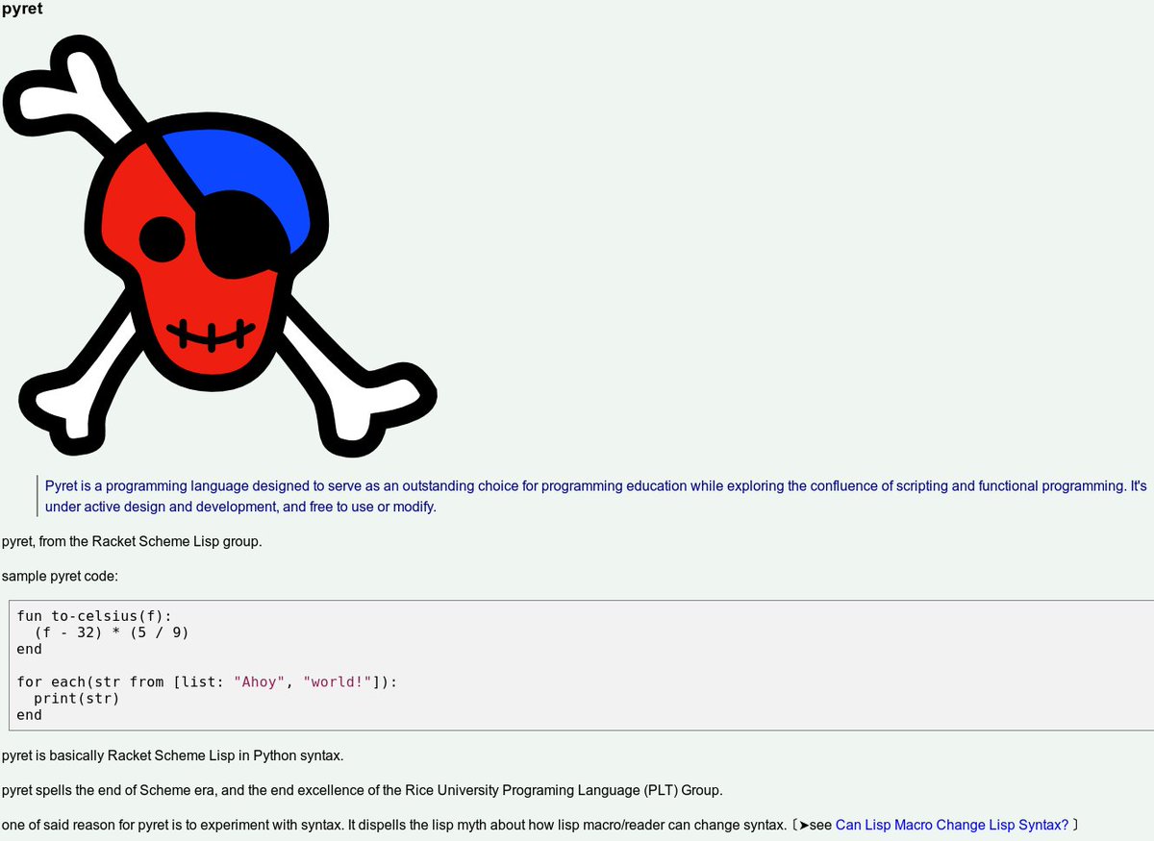This screenshot has width=1154, height=841.
Task: Click the code line '(f - 32) * (5 / 9)'
Action: click(111, 632)
